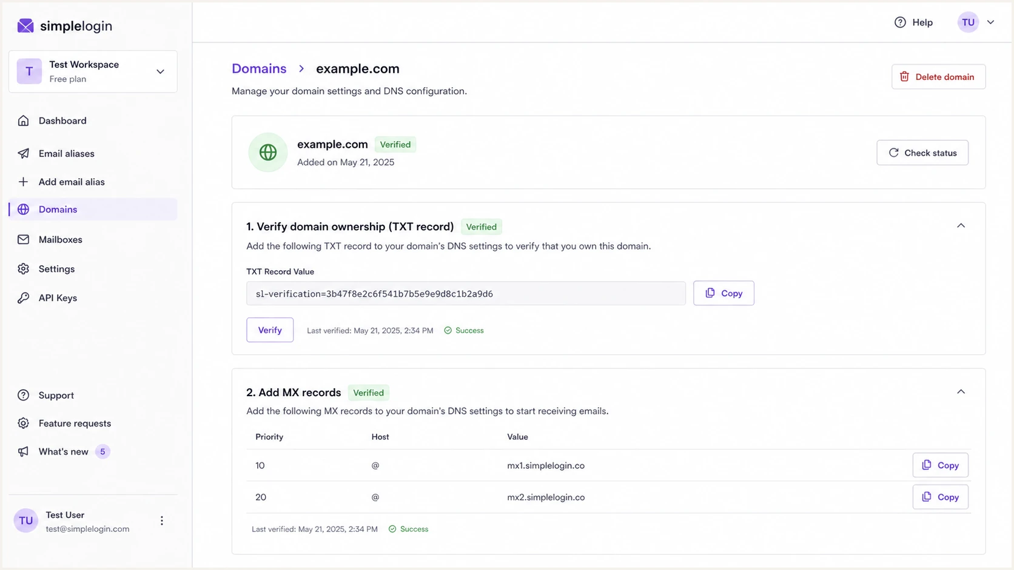Click the Delete domain button
The image size is (1014, 570).
[938, 76]
